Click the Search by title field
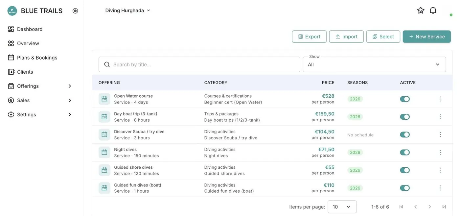The height and width of the screenshot is (216, 460). 199,64
